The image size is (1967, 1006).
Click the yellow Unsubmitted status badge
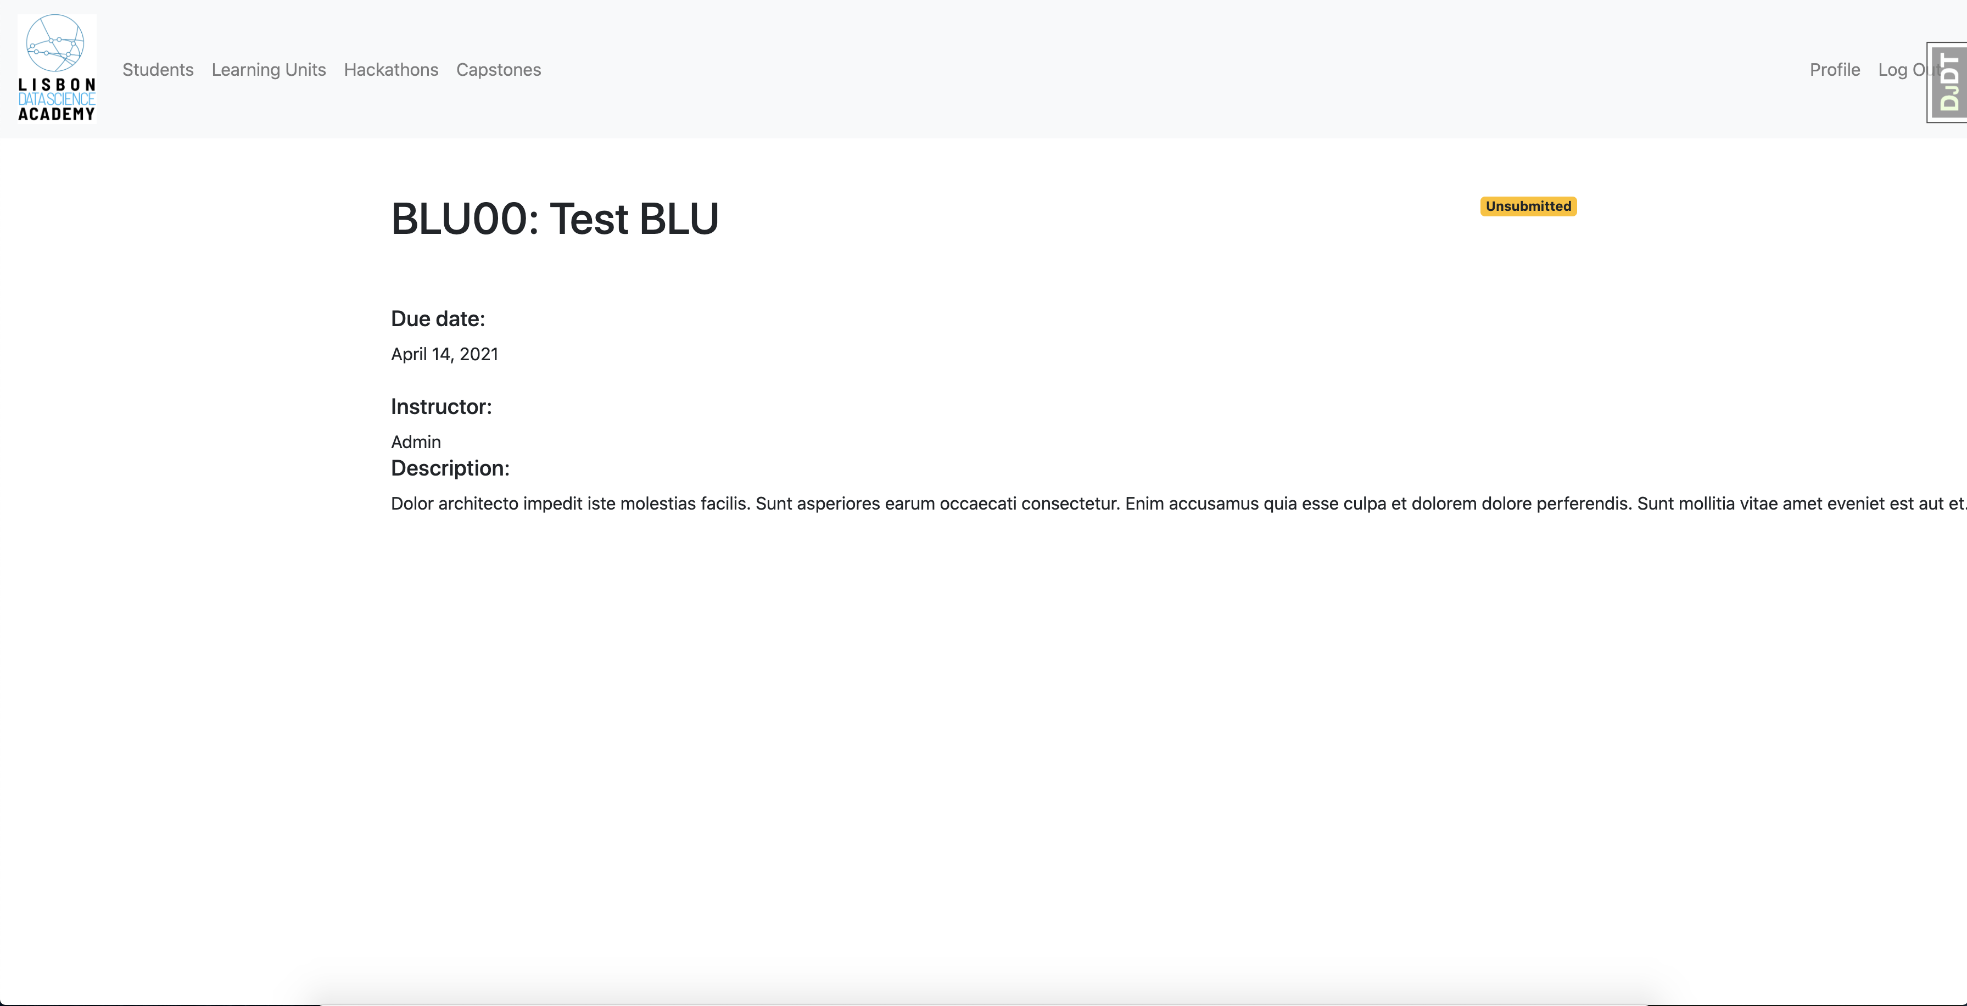pos(1527,206)
